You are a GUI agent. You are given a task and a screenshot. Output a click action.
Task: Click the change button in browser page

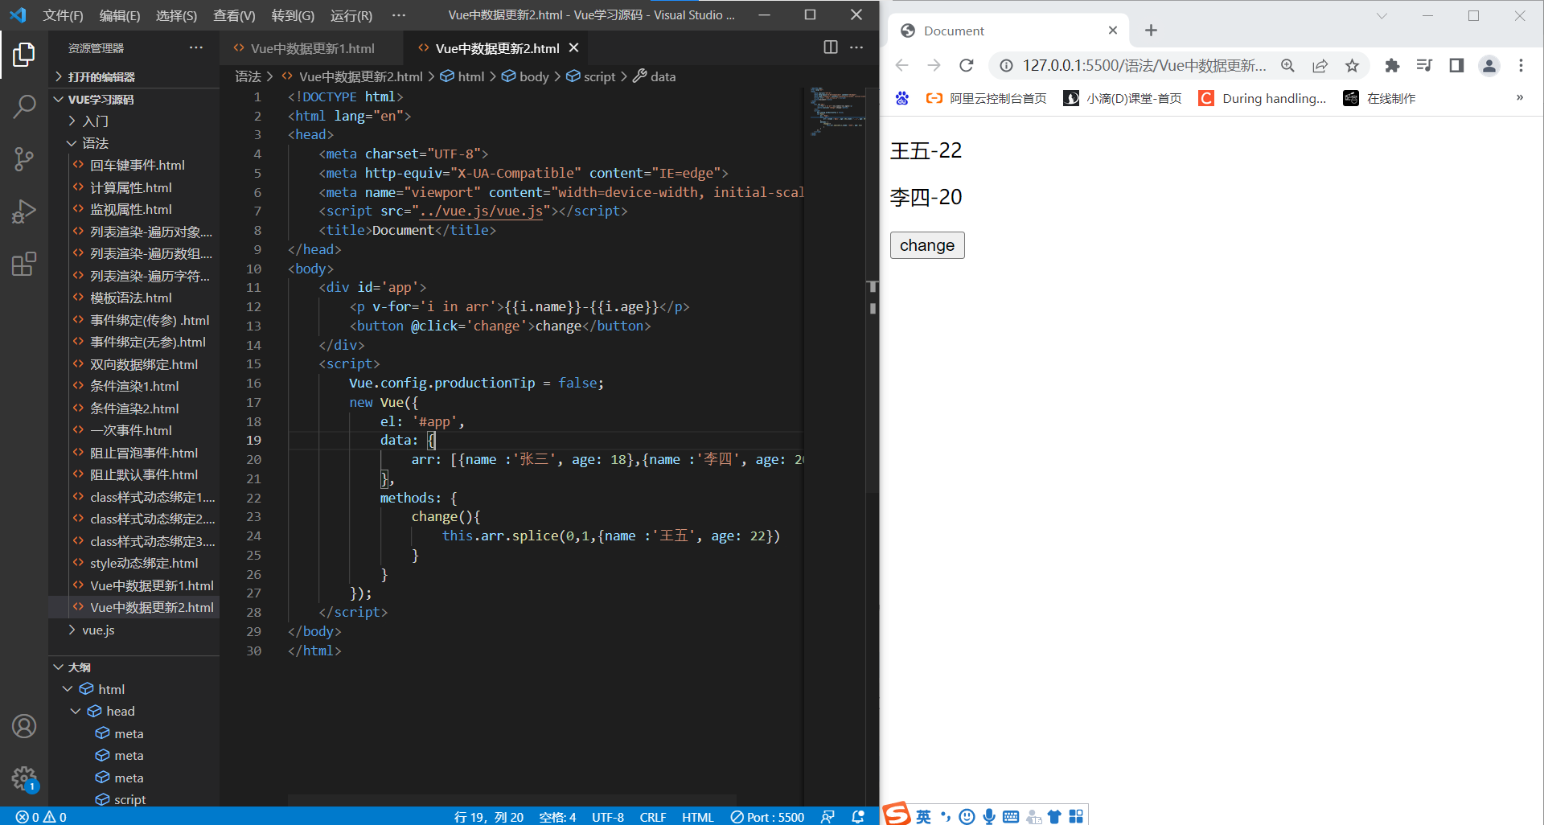(927, 245)
